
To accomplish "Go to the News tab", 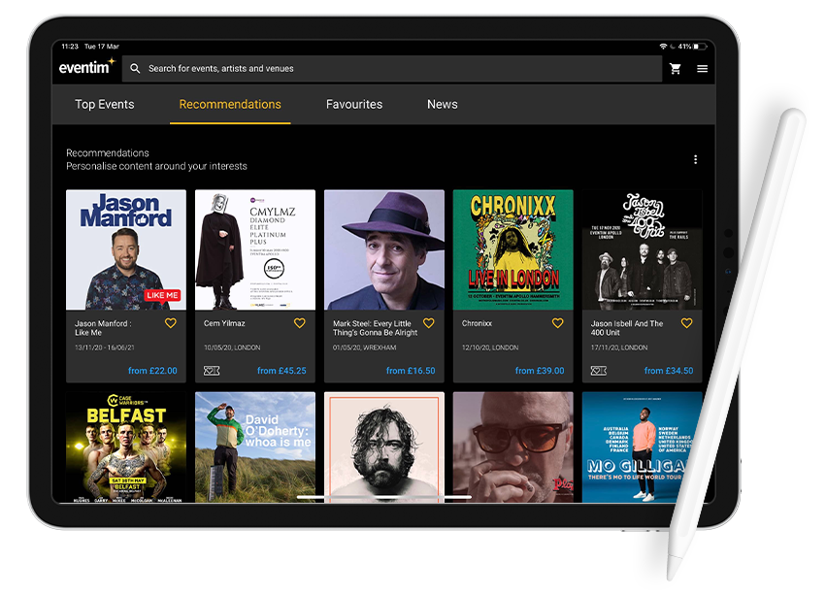I will (442, 105).
